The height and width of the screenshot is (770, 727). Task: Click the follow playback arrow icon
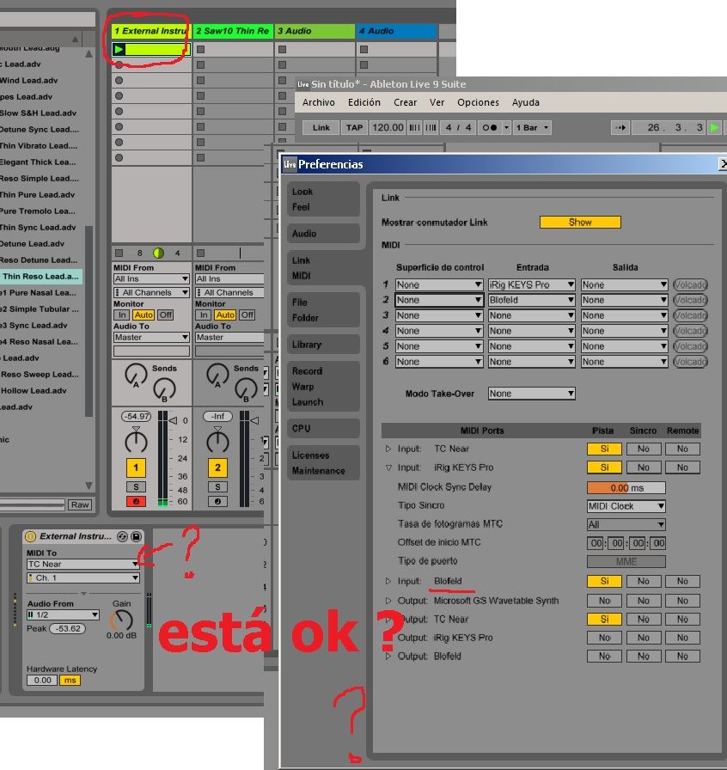[620, 128]
